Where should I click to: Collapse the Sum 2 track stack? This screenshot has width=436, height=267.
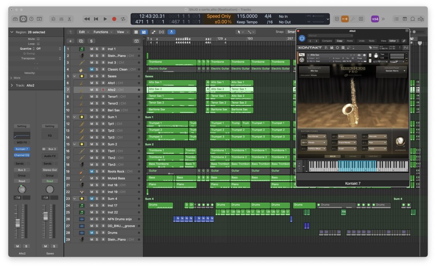[x=75, y=144]
